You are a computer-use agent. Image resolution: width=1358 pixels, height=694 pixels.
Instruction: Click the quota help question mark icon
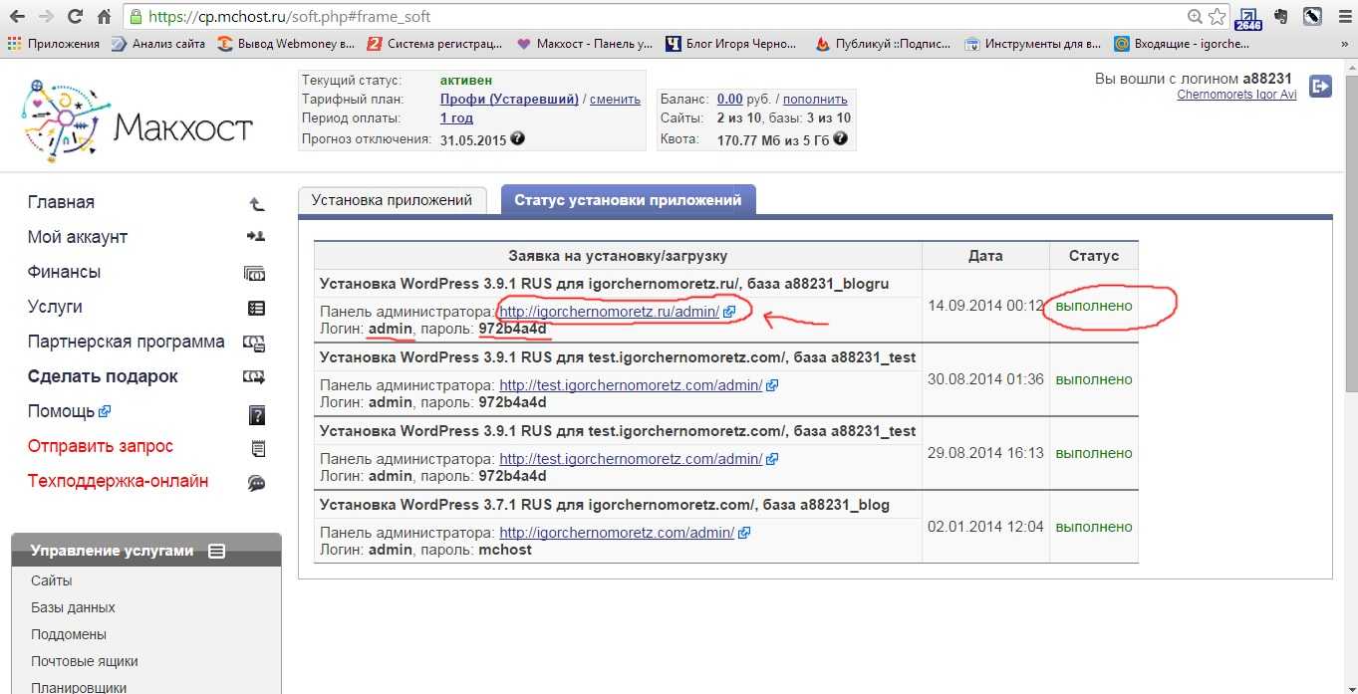pyautogui.click(x=841, y=139)
